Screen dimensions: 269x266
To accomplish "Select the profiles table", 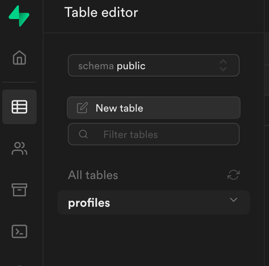I will [x=154, y=202].
